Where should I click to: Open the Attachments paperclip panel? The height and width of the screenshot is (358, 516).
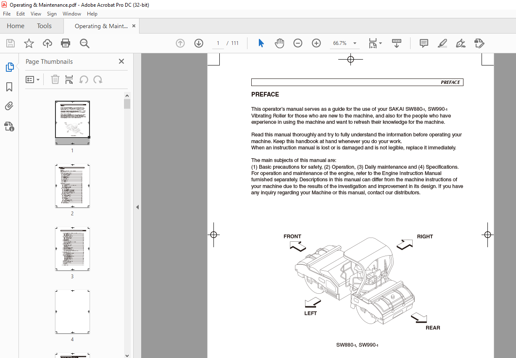click(x=9, y=106)
